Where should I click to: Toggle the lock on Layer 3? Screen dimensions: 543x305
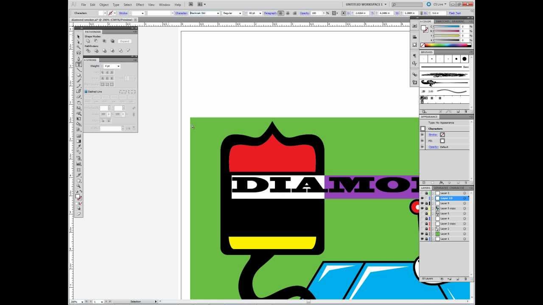[x=426, y=193]
